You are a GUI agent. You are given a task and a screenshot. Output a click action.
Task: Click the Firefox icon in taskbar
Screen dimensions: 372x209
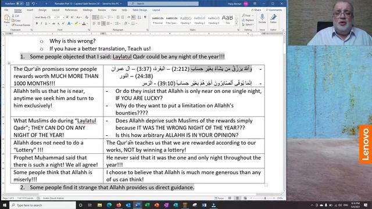[119, 205]
